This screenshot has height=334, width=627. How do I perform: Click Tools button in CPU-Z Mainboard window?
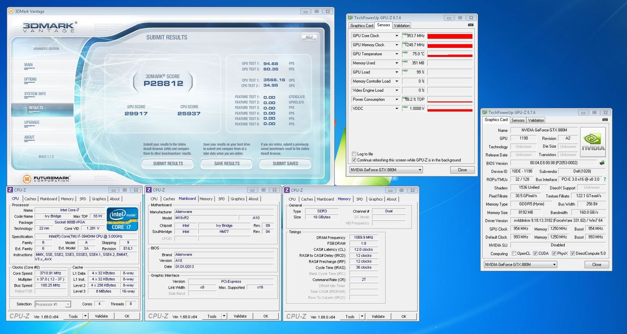(x=212, y=316)
